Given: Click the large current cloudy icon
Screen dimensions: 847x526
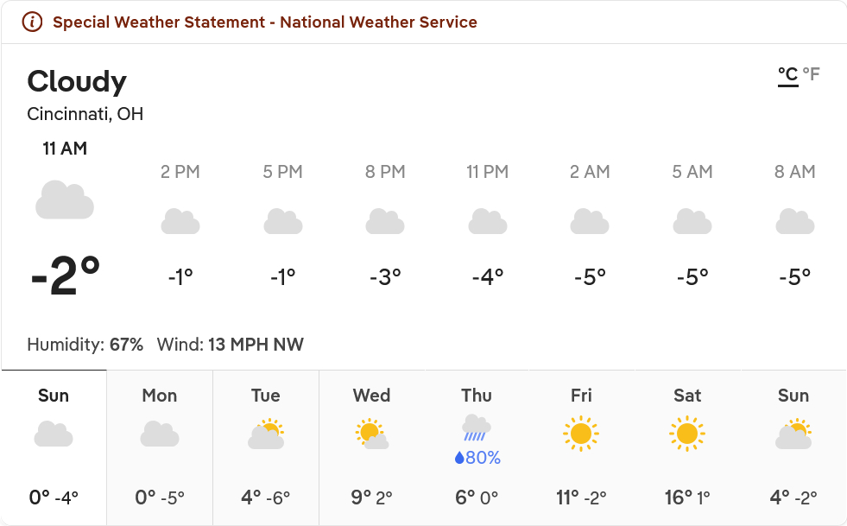Looking at the screenshot, I should pyautogui.click(x=65, y=200).
